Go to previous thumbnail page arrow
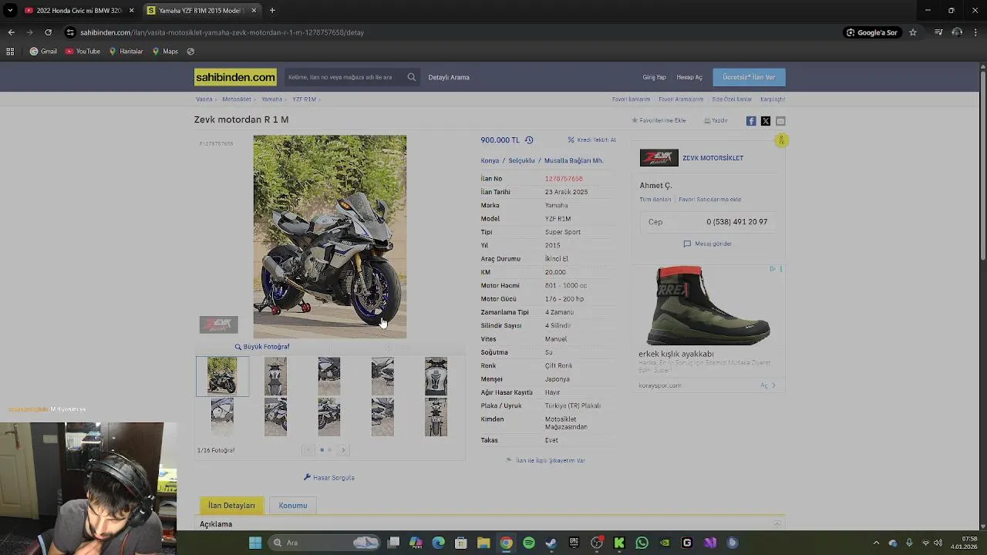Viewport: 987px width, 555px height. click(308, 450)
